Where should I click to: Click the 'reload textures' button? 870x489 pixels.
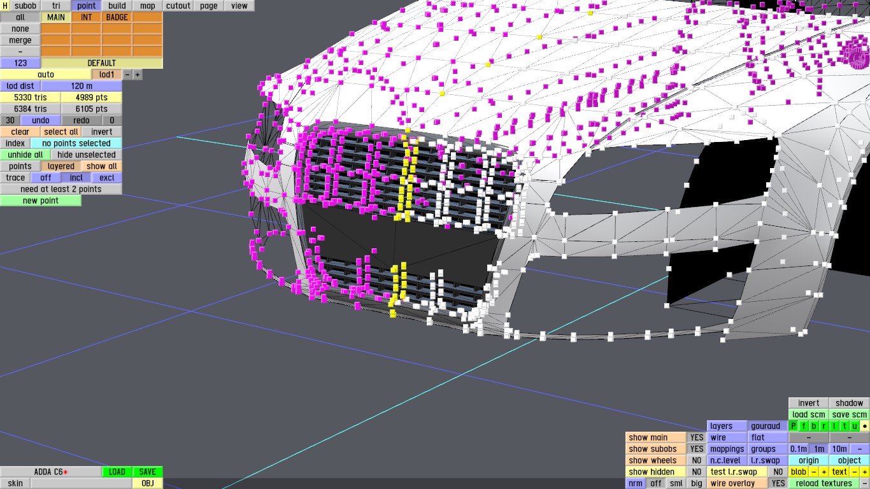click(x=824, y=483)
